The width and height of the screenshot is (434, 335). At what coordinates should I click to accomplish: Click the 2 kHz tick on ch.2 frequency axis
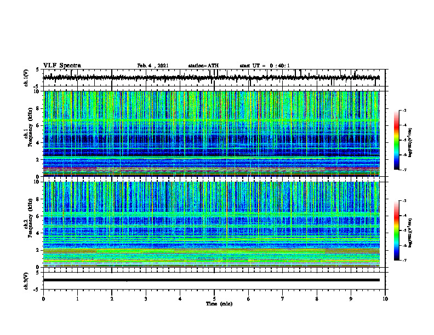coord(38,250)
